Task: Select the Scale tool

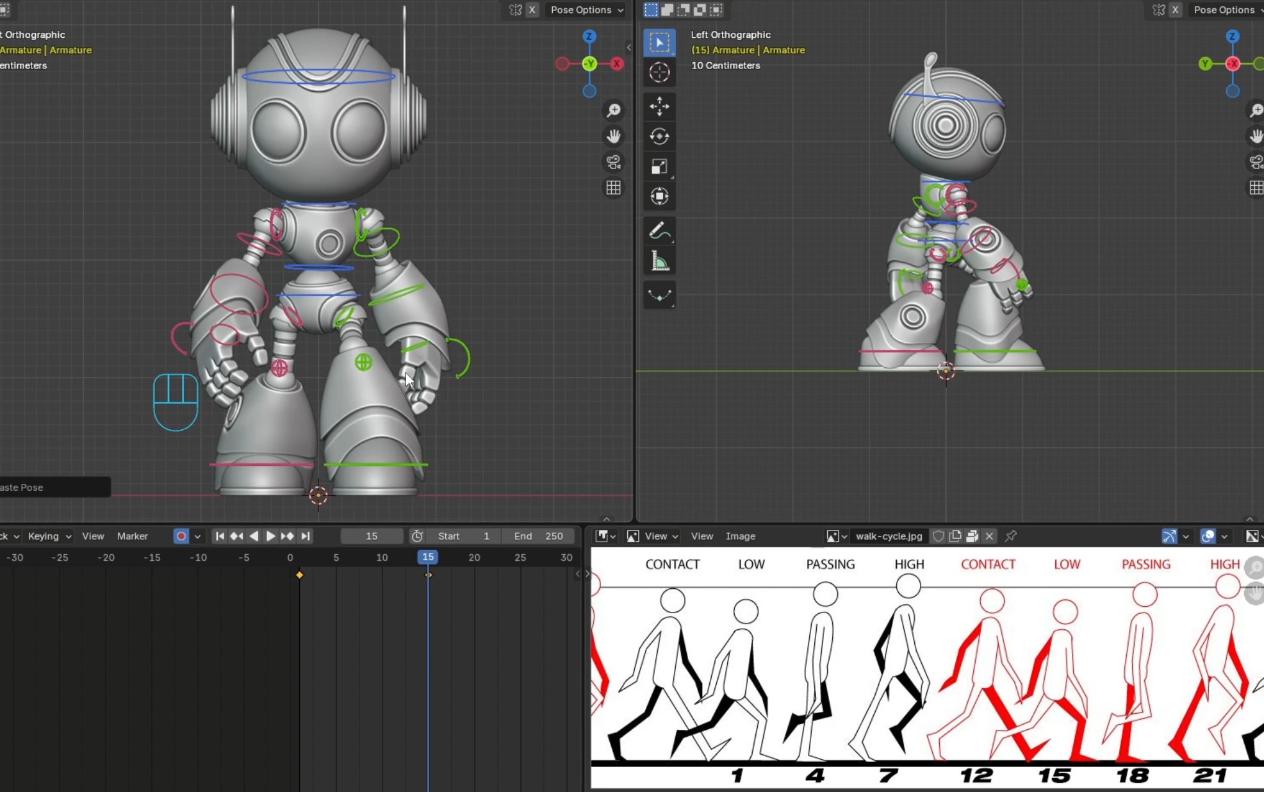Action: [659, 167]
